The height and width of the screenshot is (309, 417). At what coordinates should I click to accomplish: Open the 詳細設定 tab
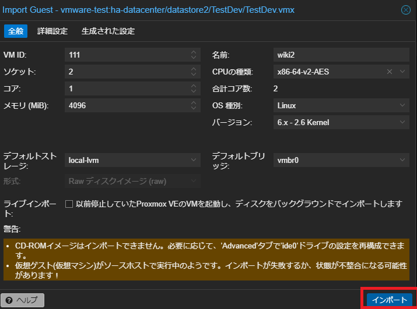[x=52, y=31]
